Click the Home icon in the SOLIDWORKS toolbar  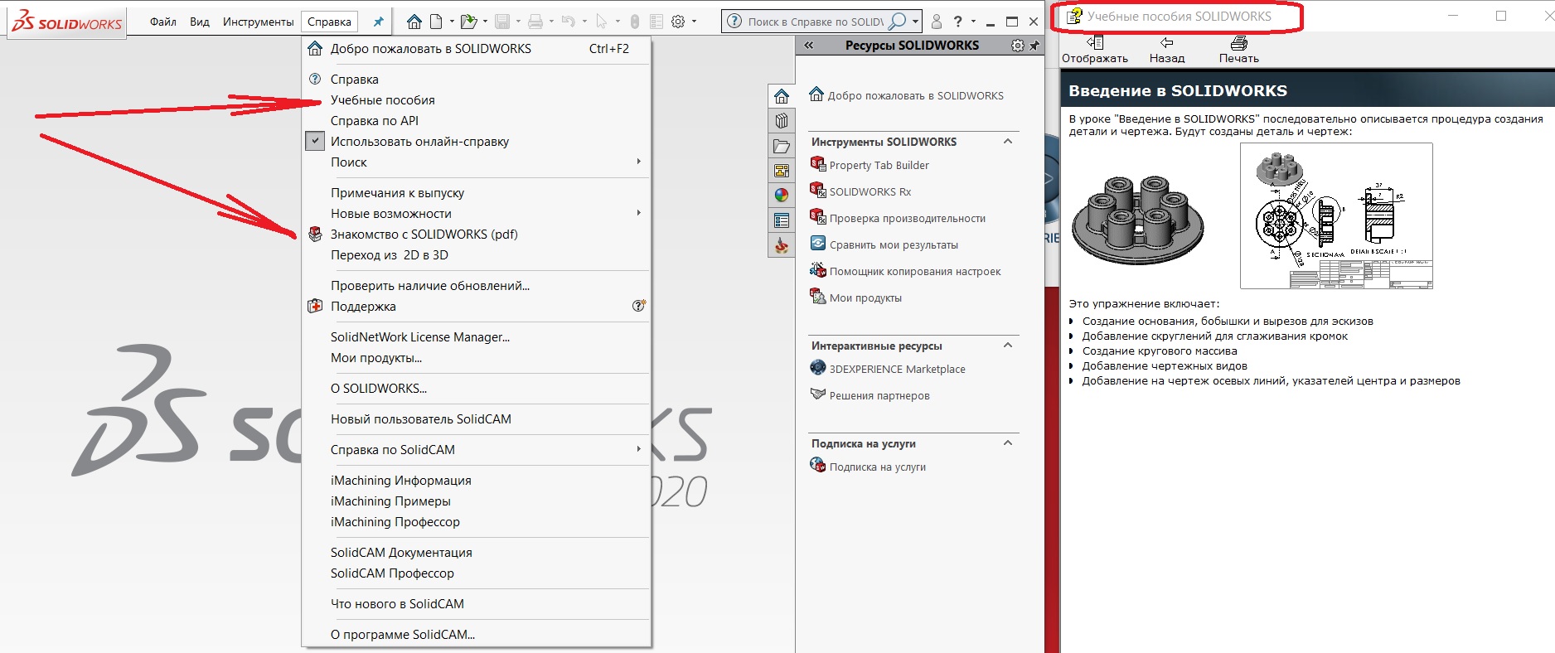click(414, 22)
